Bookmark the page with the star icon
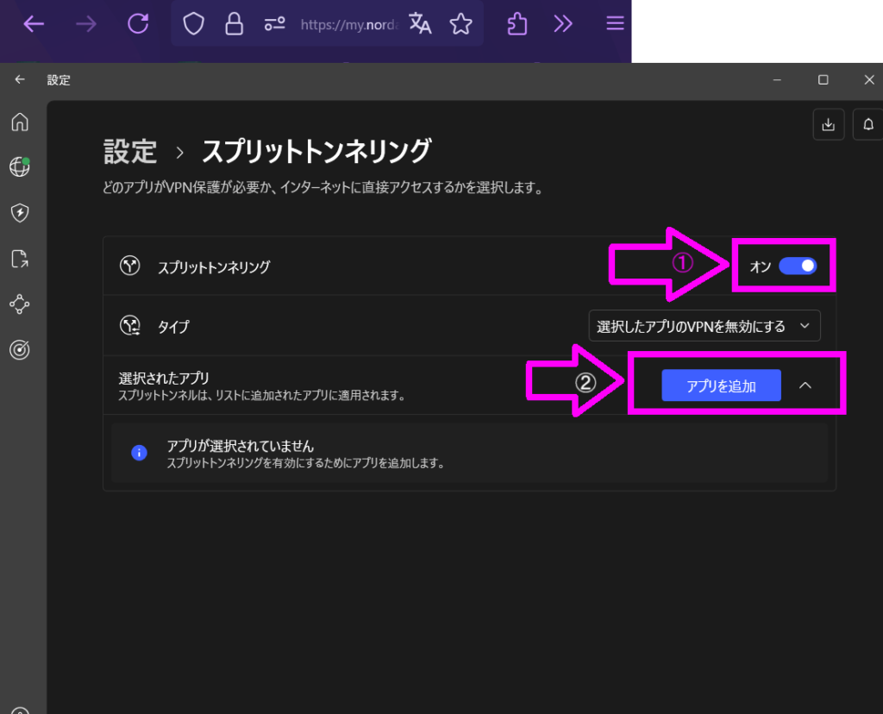The image size is (883, 714). pyautogui.click(x=460, y=23)
